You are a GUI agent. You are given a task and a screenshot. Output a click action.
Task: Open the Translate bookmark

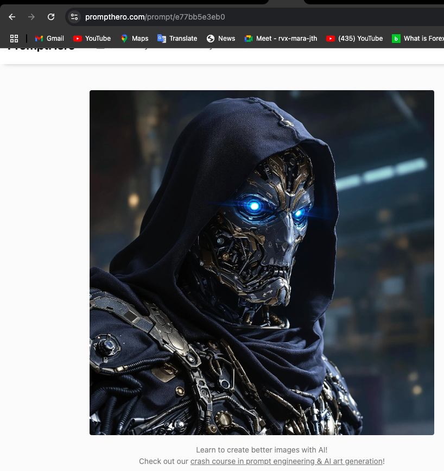coord(177,39)
